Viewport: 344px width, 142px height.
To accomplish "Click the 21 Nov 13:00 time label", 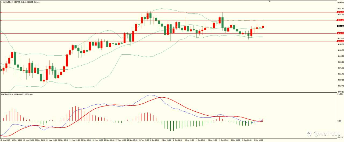I will (x=51, y=140).
